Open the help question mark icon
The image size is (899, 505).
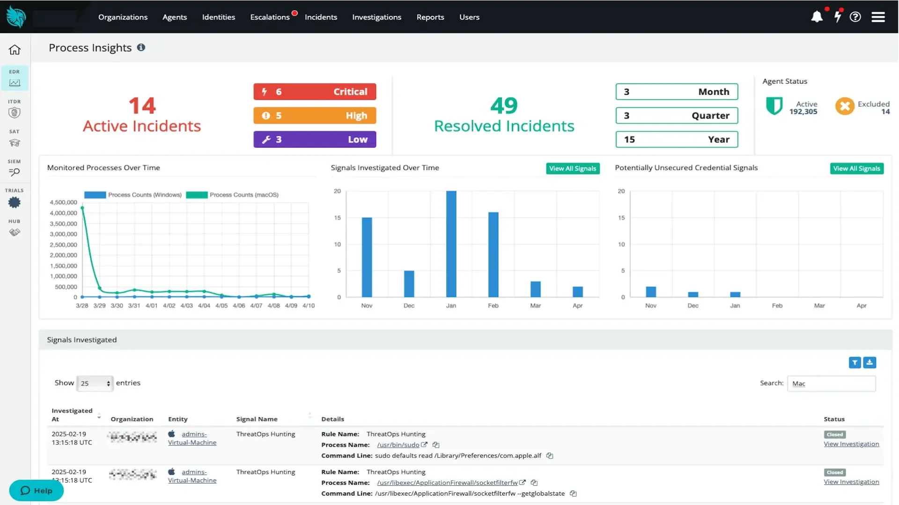pyautogui.click(x=855, y=17)
